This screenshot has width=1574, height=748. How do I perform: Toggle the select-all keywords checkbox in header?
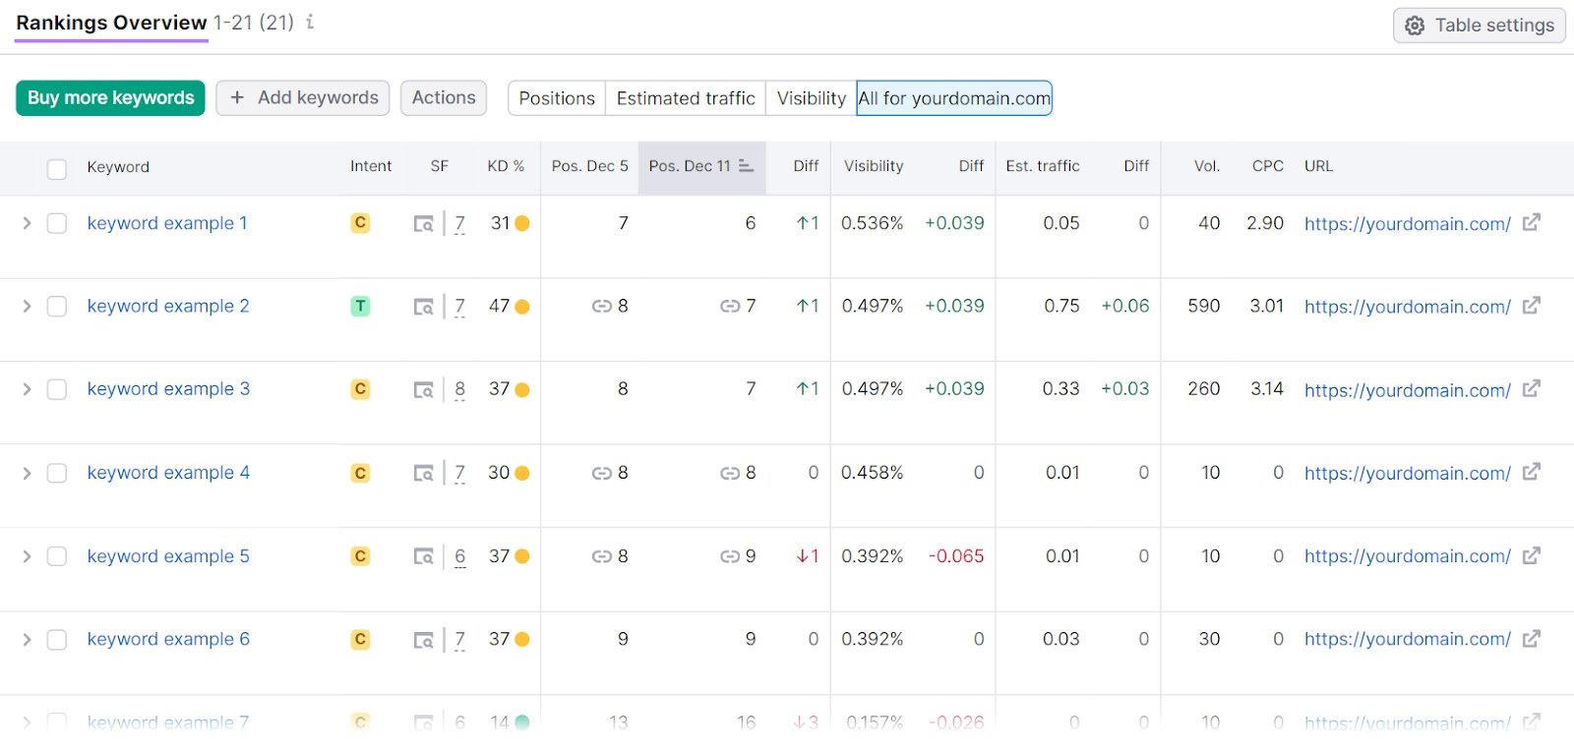(57, 169)
